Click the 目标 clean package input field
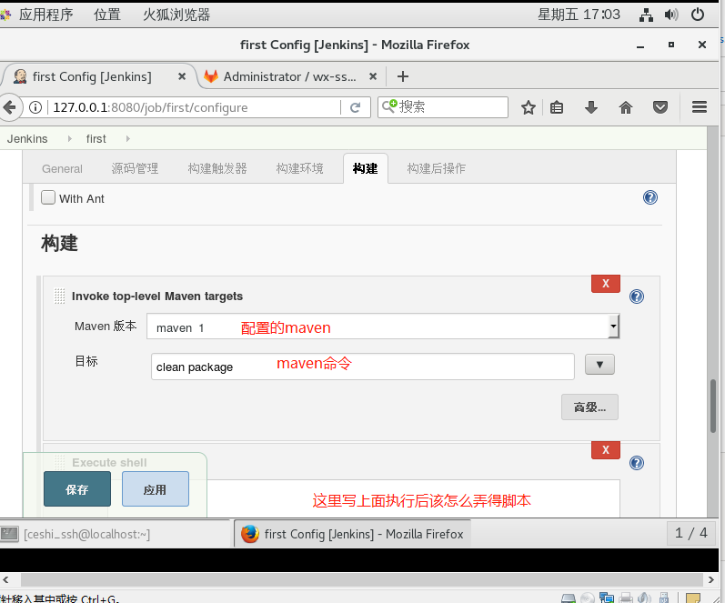 click(x=362, y=367)
